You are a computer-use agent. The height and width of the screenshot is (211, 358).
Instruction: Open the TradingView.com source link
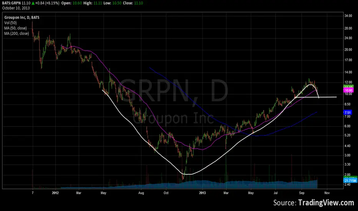326,203
